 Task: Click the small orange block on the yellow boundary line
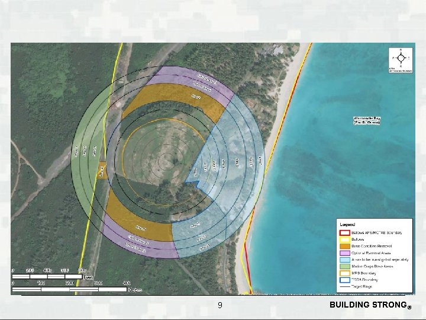pyautogui.click(x=102, y=170)
